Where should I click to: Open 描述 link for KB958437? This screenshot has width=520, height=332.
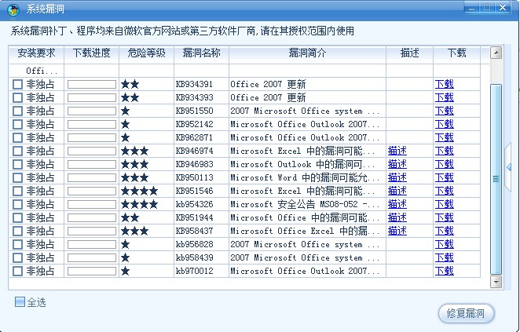pyautogui.click(x=397, y=231)
